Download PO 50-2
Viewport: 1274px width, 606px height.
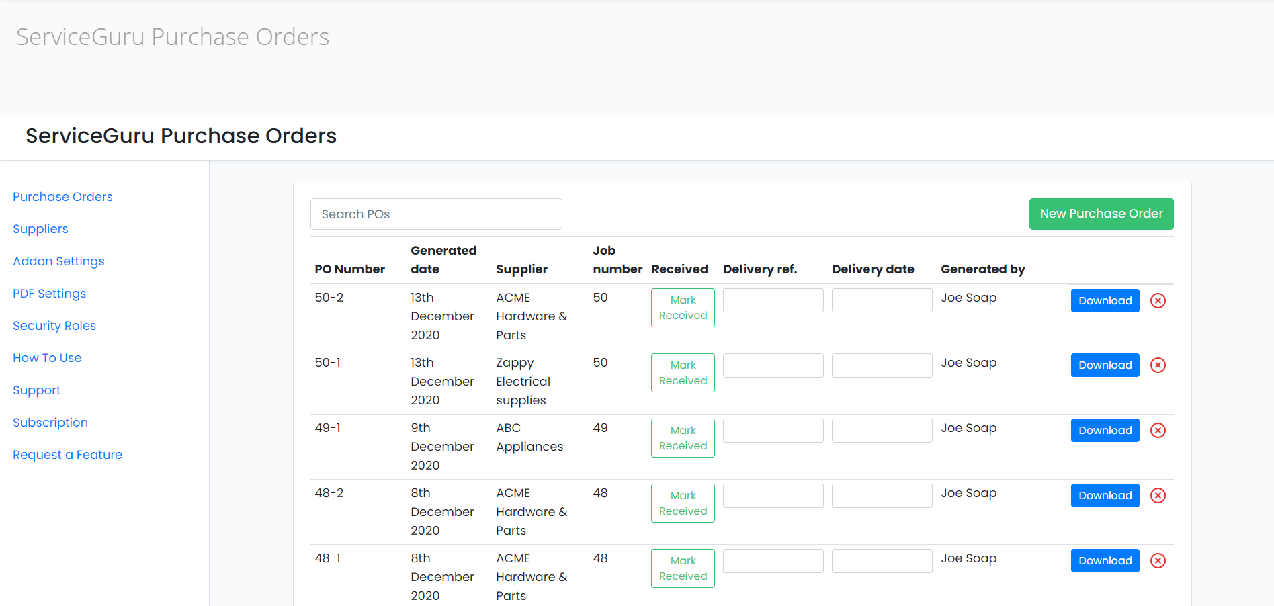(1105, 300)
